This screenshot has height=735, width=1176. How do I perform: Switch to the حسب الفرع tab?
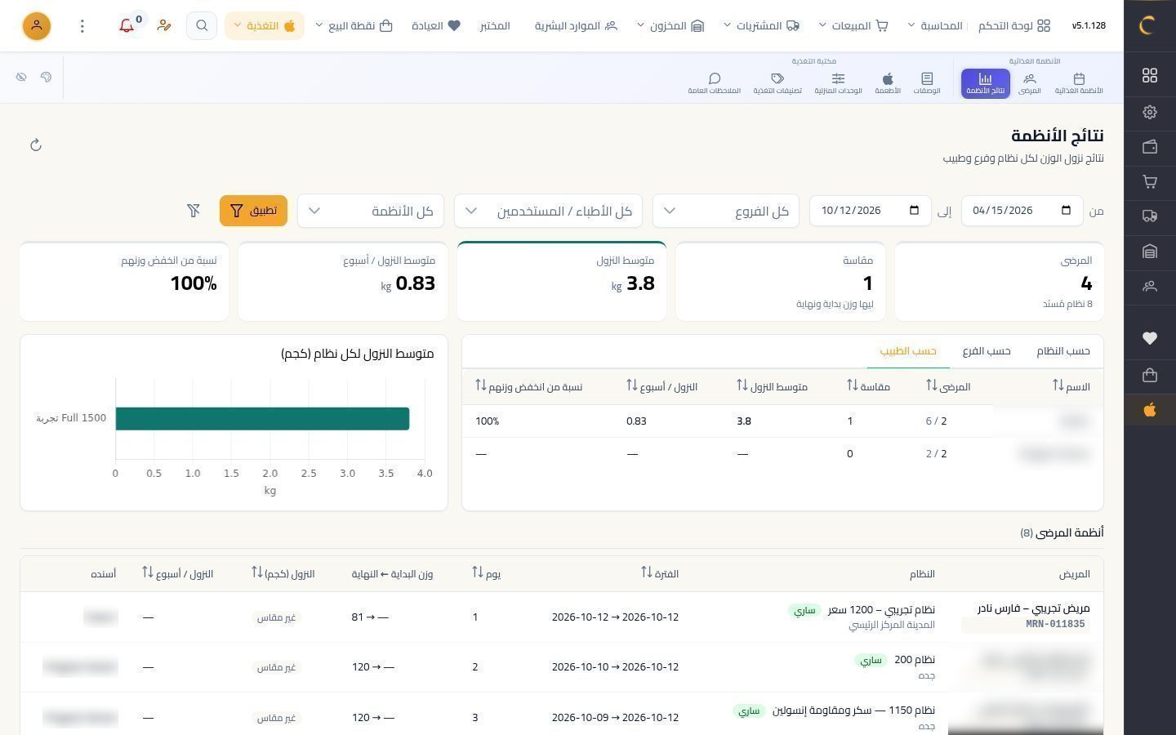(x=987, y=351)
